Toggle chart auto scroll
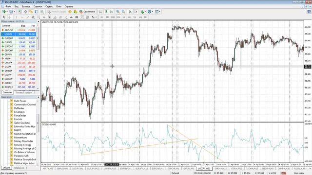Screen dimensions: 312x175 (x=130, y=12)
